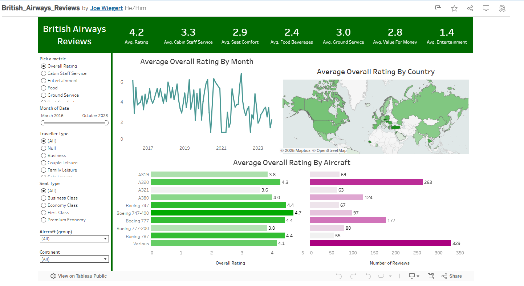Screen dimensions: 524x286
Task: Enter full screen via footer icon
Action: [431, 276]
